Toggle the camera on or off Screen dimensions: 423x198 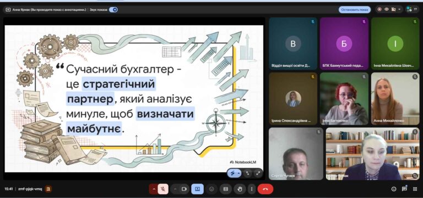[x=185, y=189]
